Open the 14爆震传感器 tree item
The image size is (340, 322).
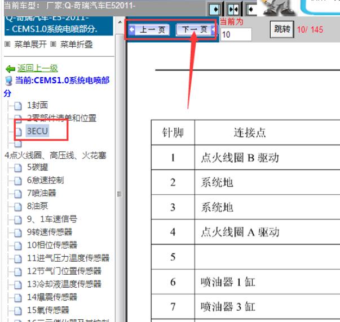pyautogui.click(x=52, y=297)
